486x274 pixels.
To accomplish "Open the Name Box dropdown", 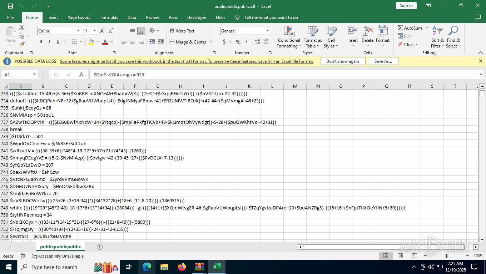I will click(x=35, y=75).
